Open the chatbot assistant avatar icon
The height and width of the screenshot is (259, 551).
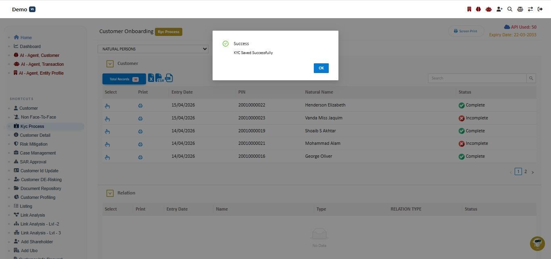[x=537, y=244]
